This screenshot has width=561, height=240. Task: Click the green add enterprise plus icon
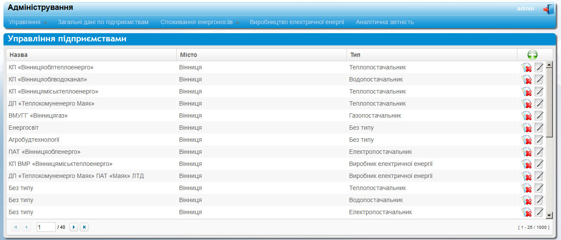click(533, 55)
